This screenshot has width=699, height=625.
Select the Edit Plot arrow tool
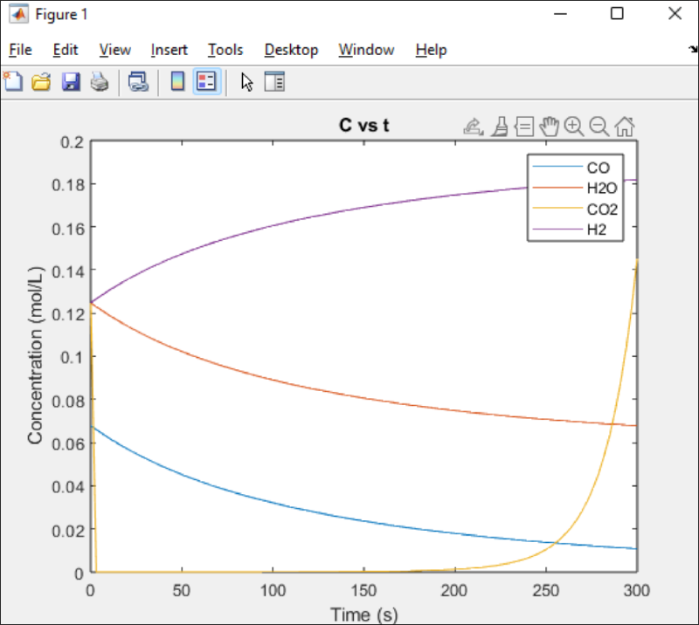click(x=247, y=82)
